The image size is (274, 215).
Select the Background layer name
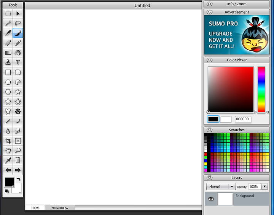coord(245,196)
